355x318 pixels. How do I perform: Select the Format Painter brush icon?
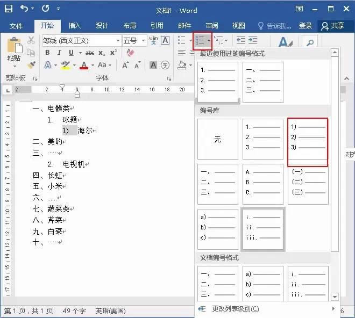31,65
